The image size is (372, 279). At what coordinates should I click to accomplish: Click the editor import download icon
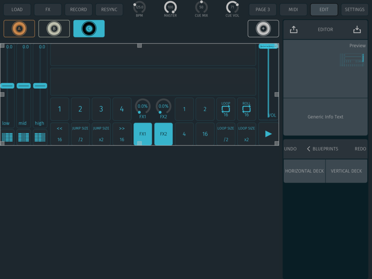357,30
